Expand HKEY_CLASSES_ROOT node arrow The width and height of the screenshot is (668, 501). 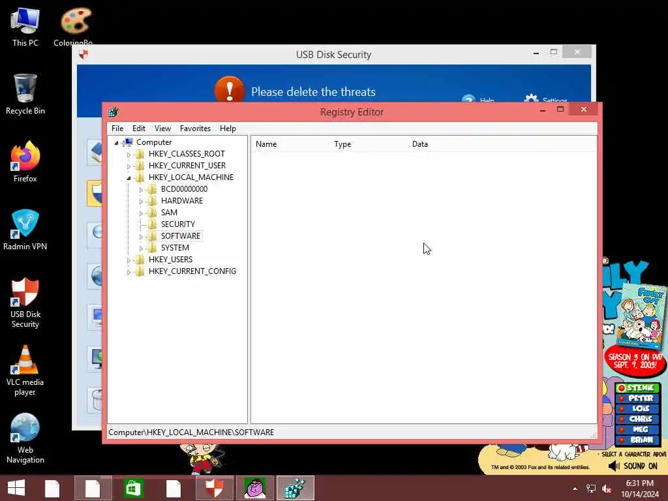pyautogui.click(x=129, y=154)
